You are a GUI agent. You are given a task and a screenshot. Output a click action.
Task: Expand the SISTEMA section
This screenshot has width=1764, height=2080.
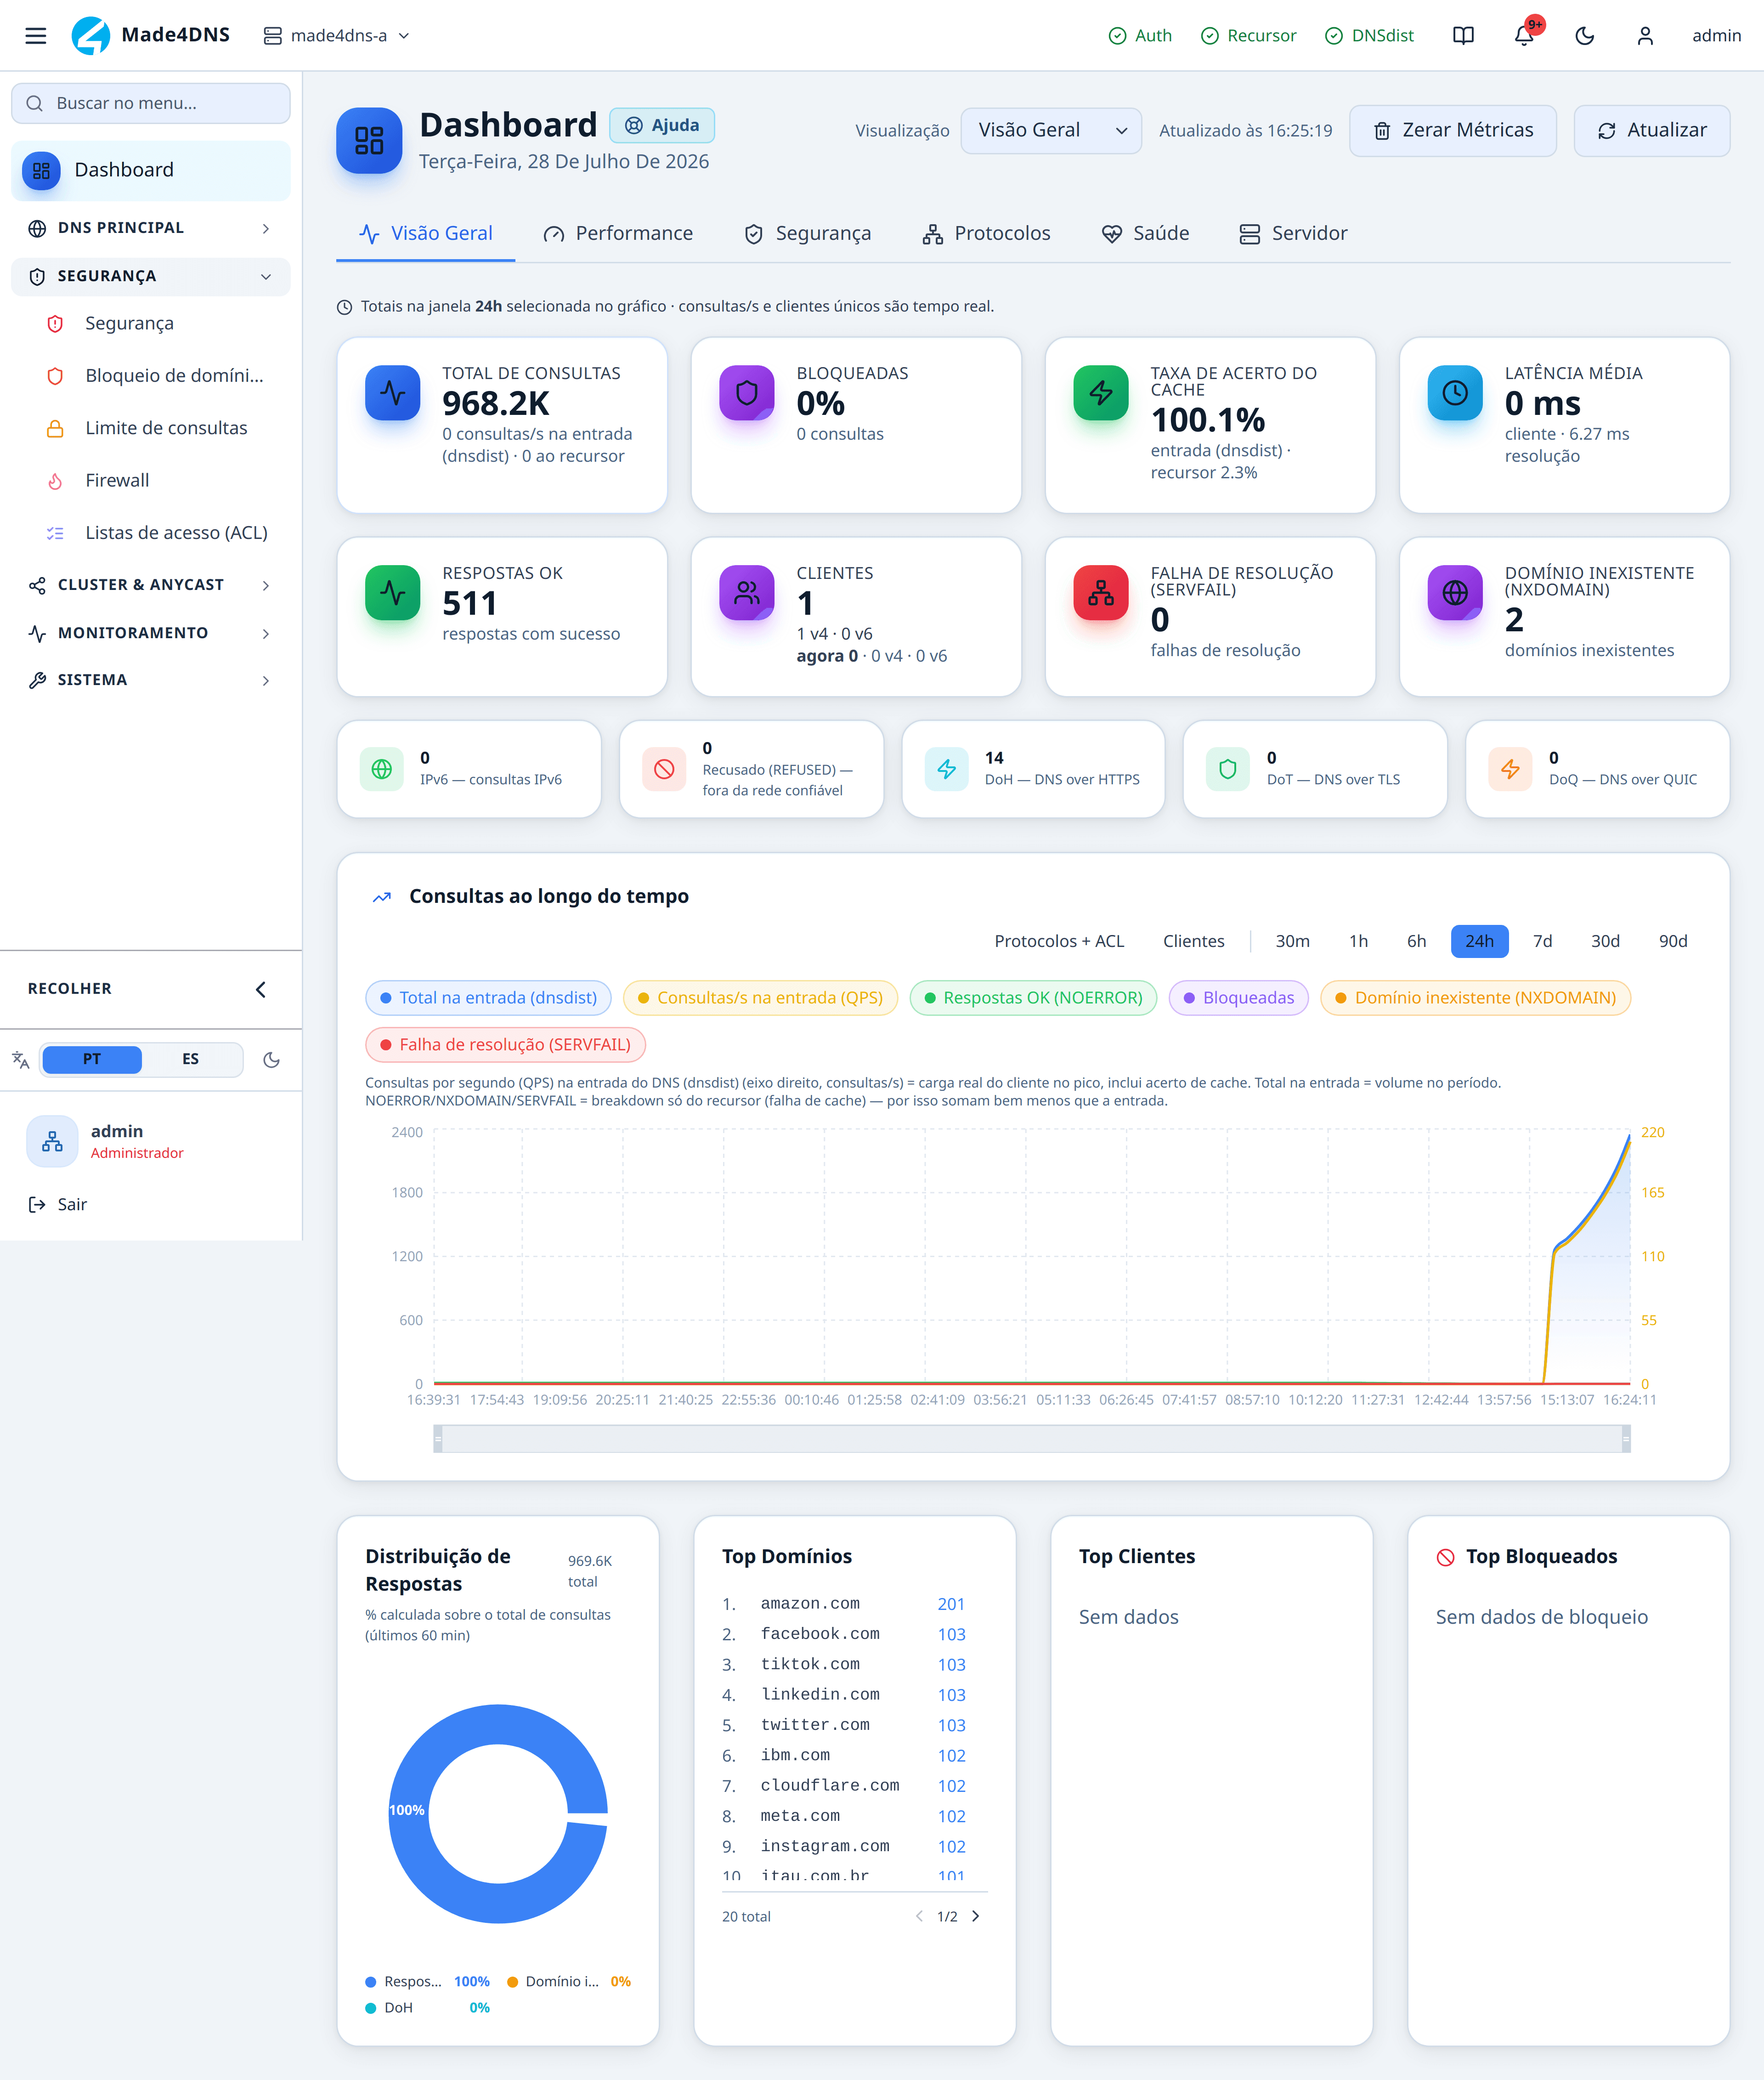point(151,680)
